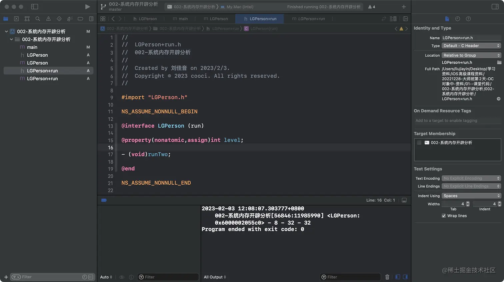Adjust editor options lines icon
504x282 pixels.
(393, 19)
